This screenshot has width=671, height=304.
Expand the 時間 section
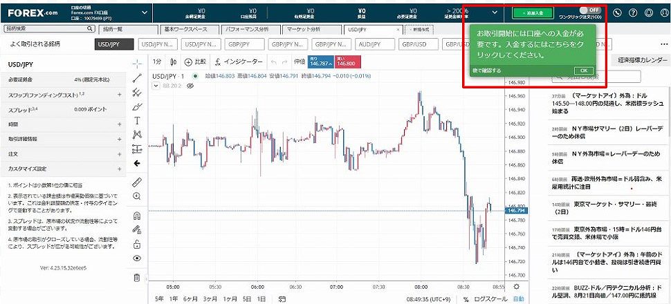pyautogui.click(x=120, y=124)
